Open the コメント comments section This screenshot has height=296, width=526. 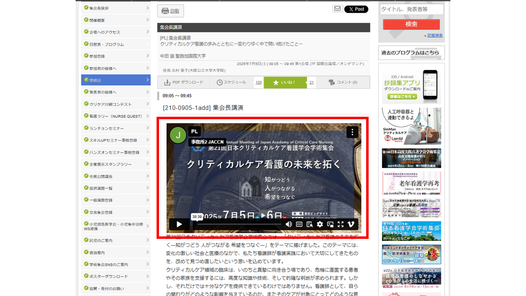coord(343,82)
